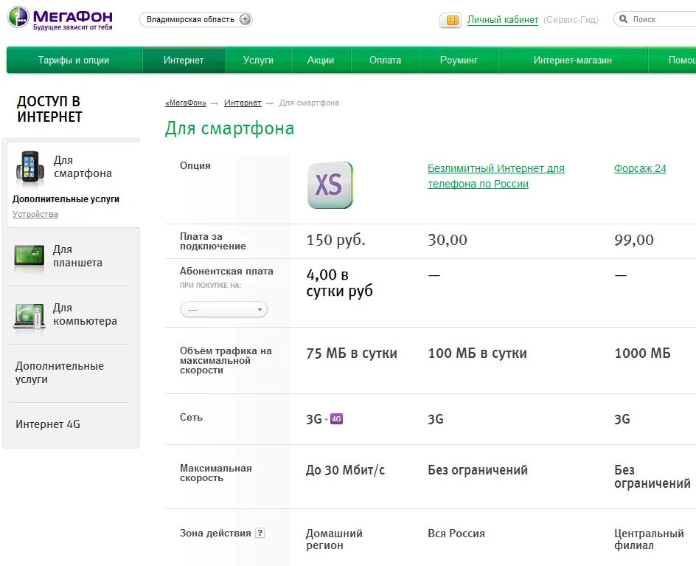Open Безлимитный Интернет для телефона по России

tap(495, 176)
